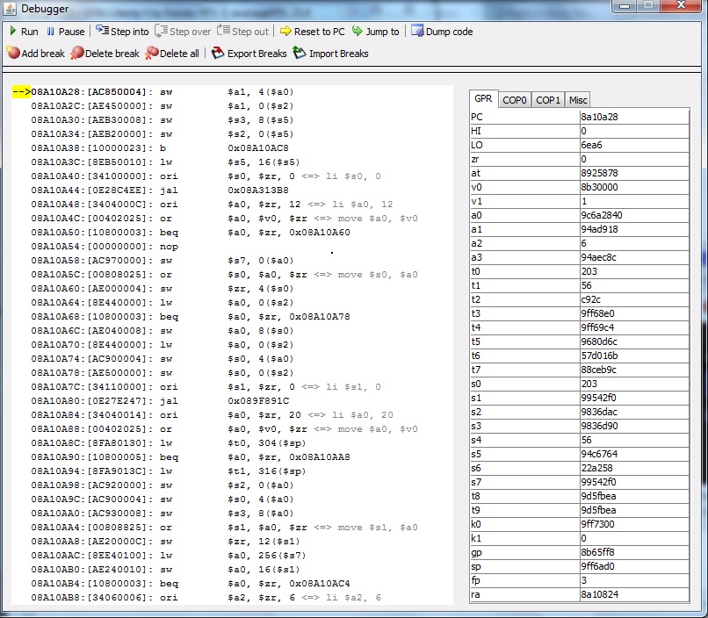The image size is (708, 618).
Task: Select the GPR tab
Action: pyautogui.click(x=483, y=99)
